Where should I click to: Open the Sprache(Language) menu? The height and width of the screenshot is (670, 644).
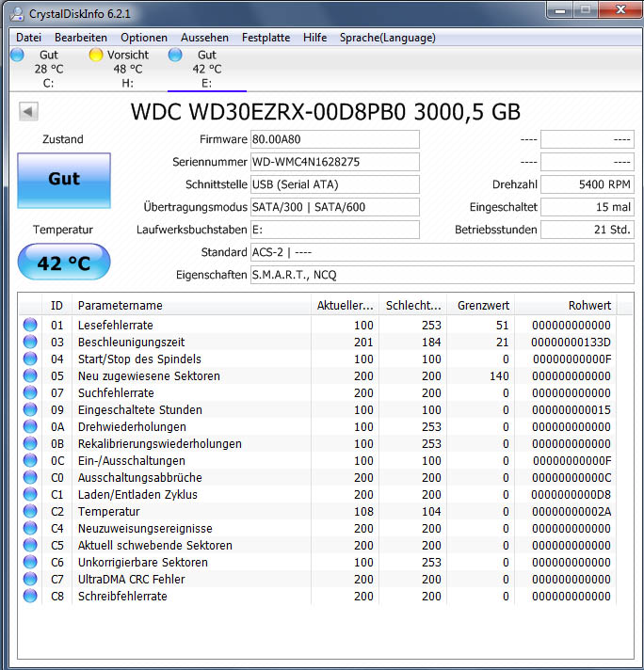[387, 38]
